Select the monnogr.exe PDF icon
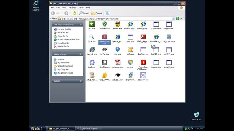The width and height of the screenshot is (234, 131). 117,63
